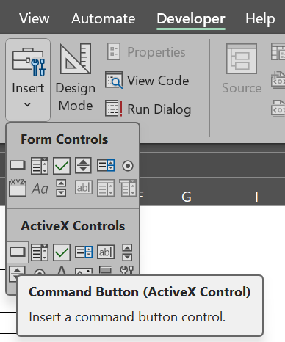Screen dimensions: 285x342
Task: Insert a Form Controls check box
Action: pyautogui.click(x=62, y=166)
